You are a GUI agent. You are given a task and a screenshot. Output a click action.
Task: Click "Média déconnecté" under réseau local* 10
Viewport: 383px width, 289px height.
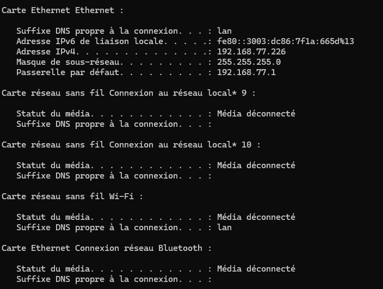256,165
